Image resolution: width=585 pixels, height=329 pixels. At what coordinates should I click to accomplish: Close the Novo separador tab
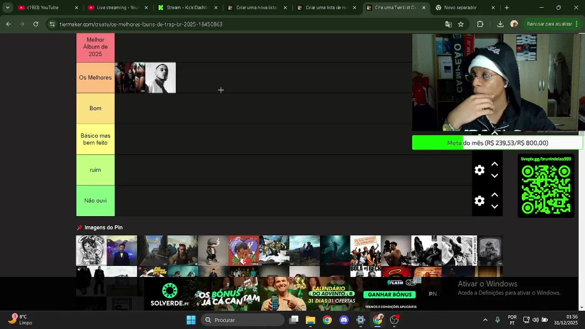493,8
